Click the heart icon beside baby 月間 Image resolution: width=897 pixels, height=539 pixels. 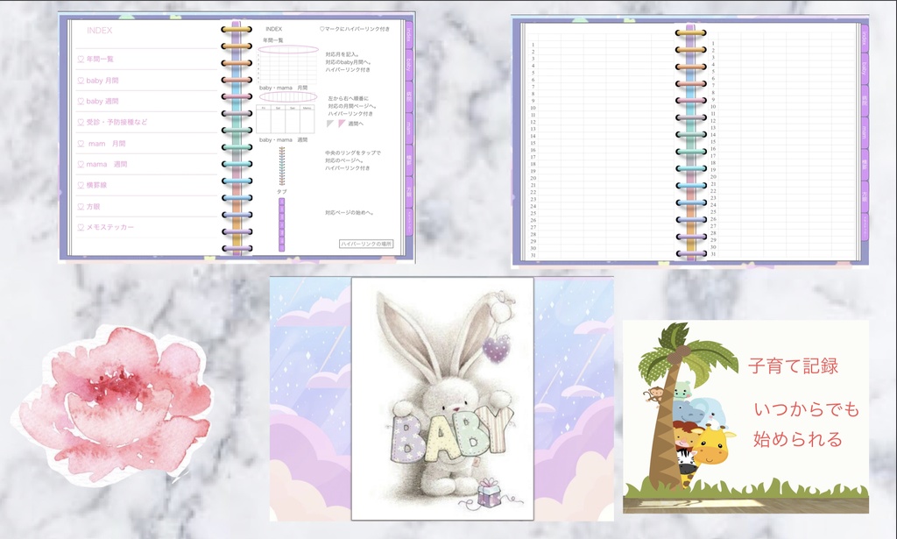pyautogui.click(x=81, y=81)
